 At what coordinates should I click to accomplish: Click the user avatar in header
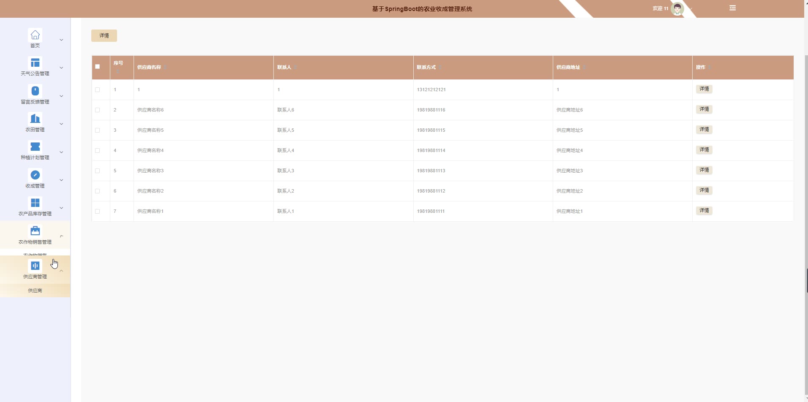pos(677,8)
